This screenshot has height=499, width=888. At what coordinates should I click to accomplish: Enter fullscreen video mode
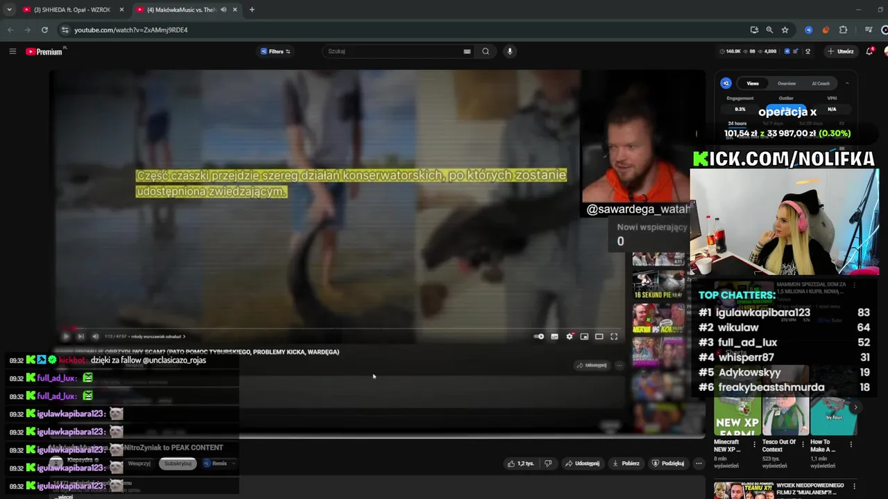(614, 337)
